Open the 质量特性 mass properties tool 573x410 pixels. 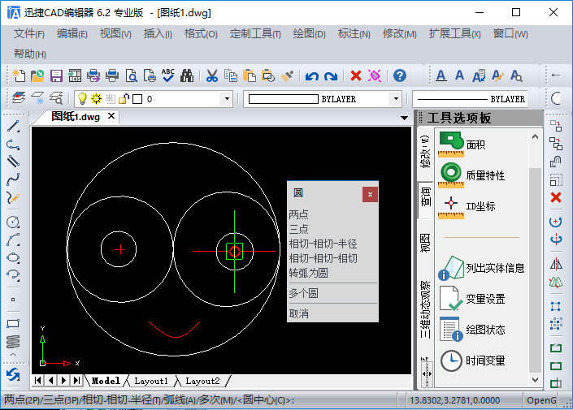pyautogui.click(x=471, y=175)
